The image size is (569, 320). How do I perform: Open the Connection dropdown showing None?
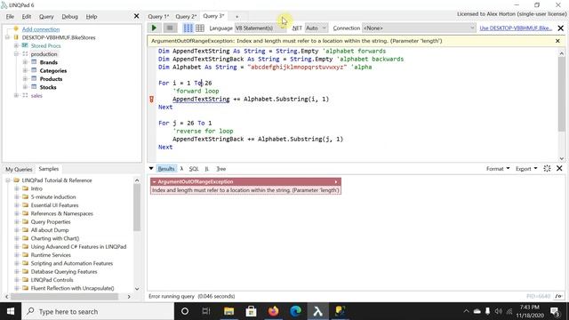click(x=419, y=28)
